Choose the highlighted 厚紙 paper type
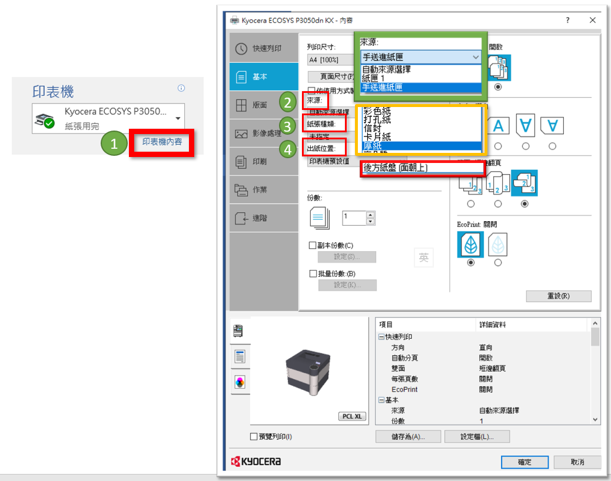This screenshot has width=611, height=481. (422, 146)
